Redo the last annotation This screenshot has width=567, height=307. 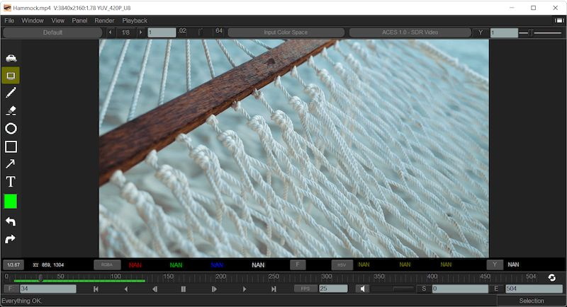[x=11, y=239]
